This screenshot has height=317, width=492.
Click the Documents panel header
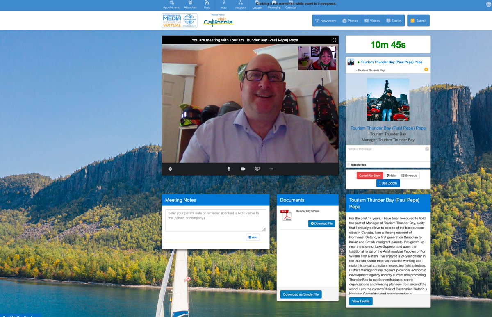[x=307, y=200]
